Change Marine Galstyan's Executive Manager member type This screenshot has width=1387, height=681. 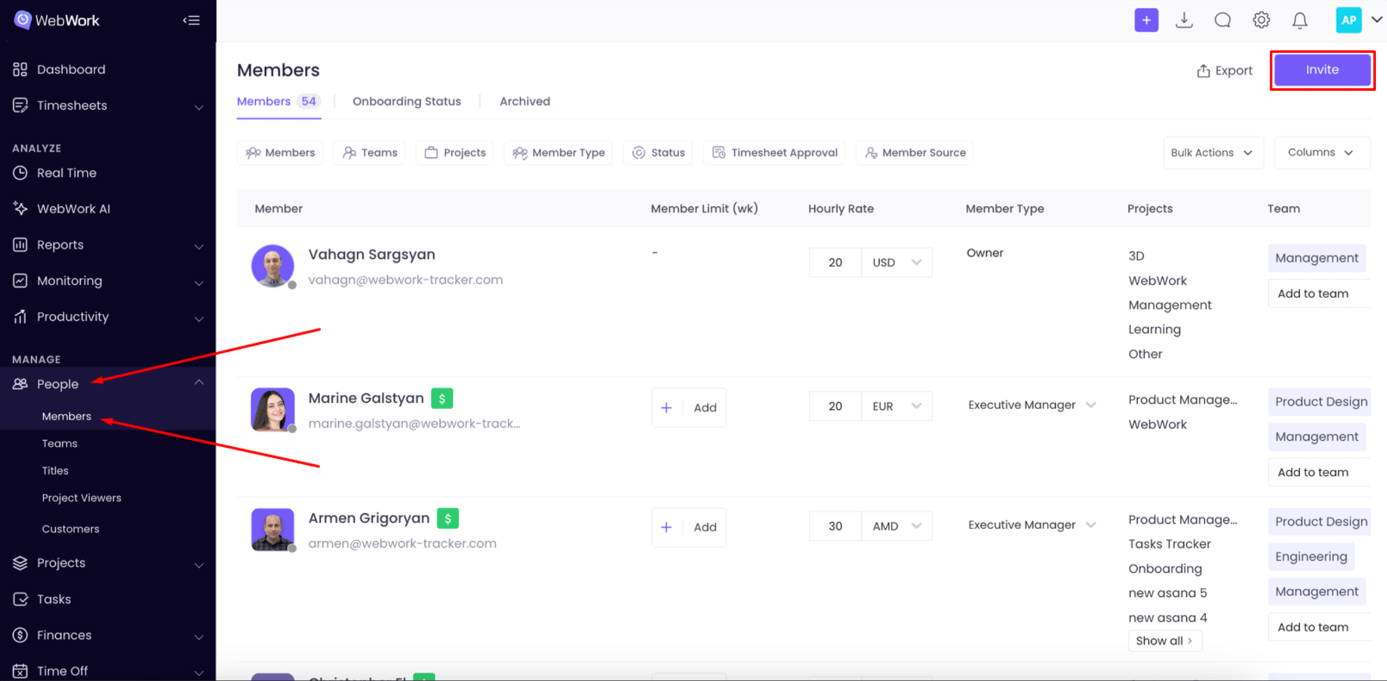[1031, 405]
